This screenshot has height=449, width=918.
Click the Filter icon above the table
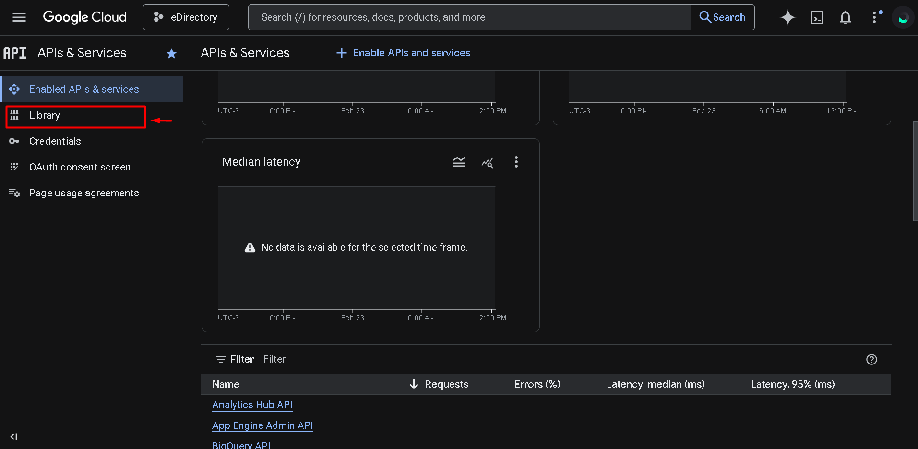point(221,359)
